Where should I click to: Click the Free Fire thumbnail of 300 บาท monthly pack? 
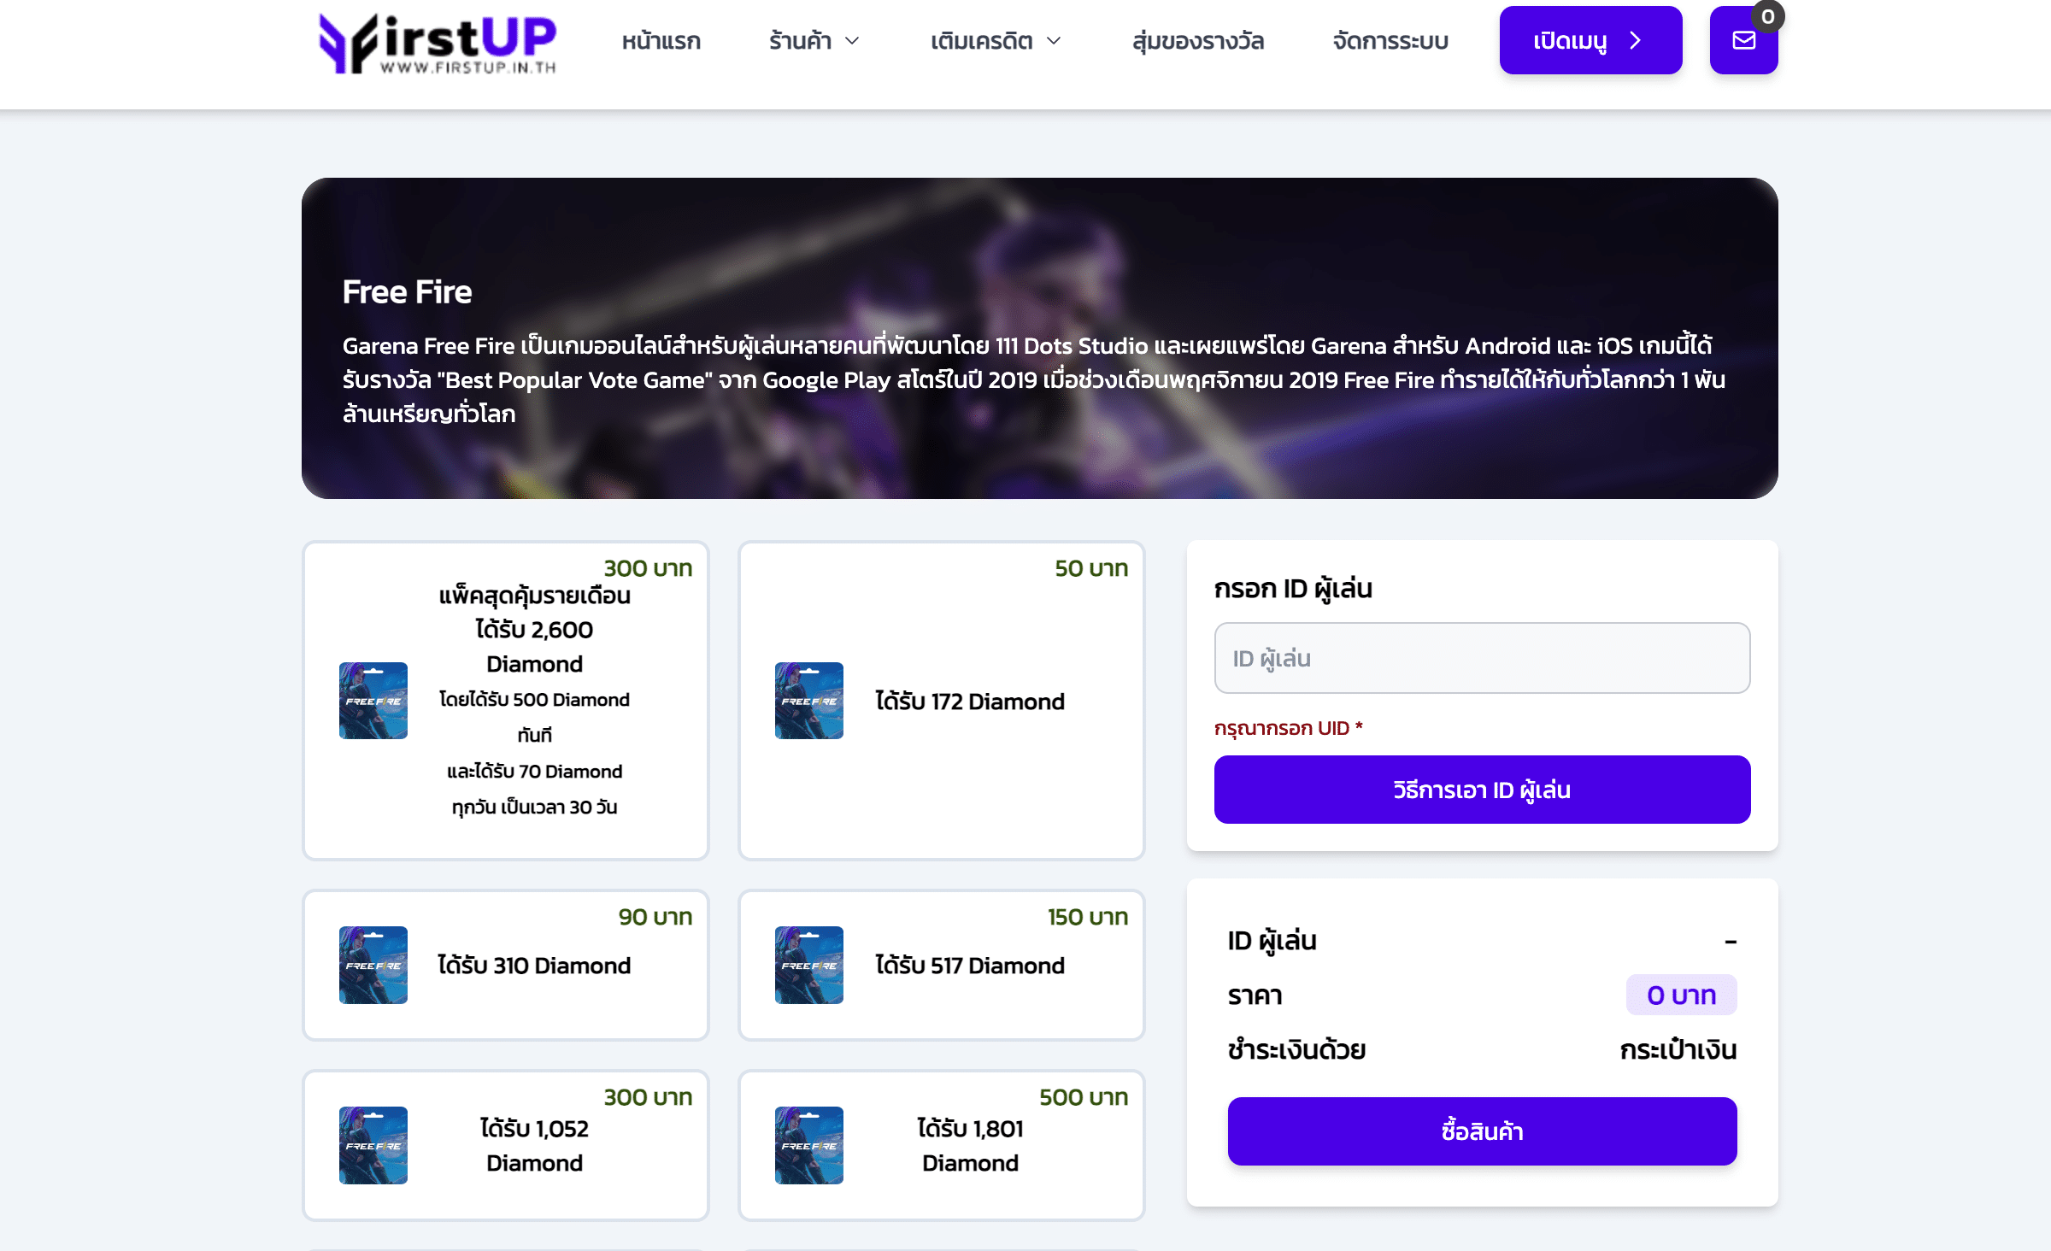click(x=373, y=701)
